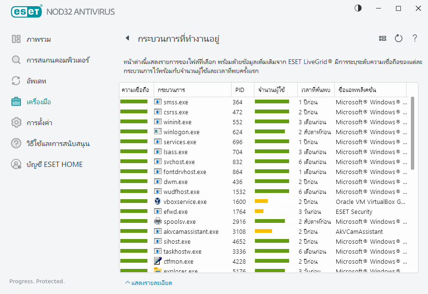This screenshot has height=294, width=428.
Task: Click the list-view icon beside refresh
Action: point(382,38)
